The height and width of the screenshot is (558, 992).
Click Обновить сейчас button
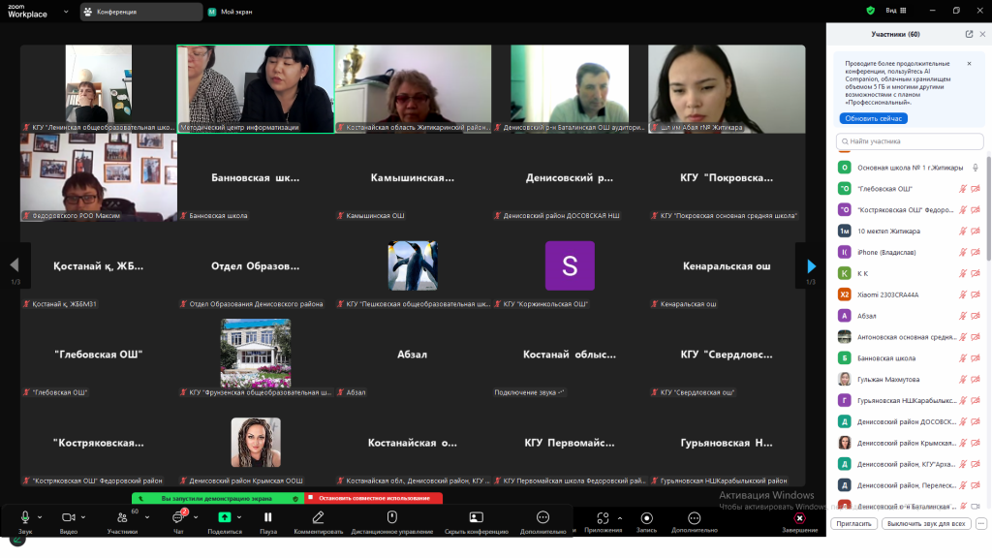(873, 118)
